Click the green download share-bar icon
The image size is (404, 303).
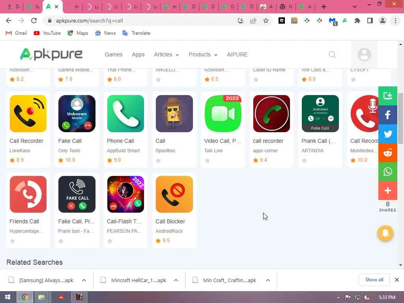tap(388, 96)
